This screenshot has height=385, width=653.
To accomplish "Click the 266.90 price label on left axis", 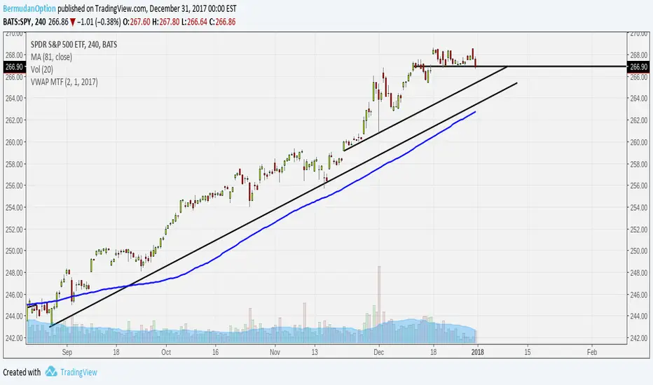I will 14,66.
